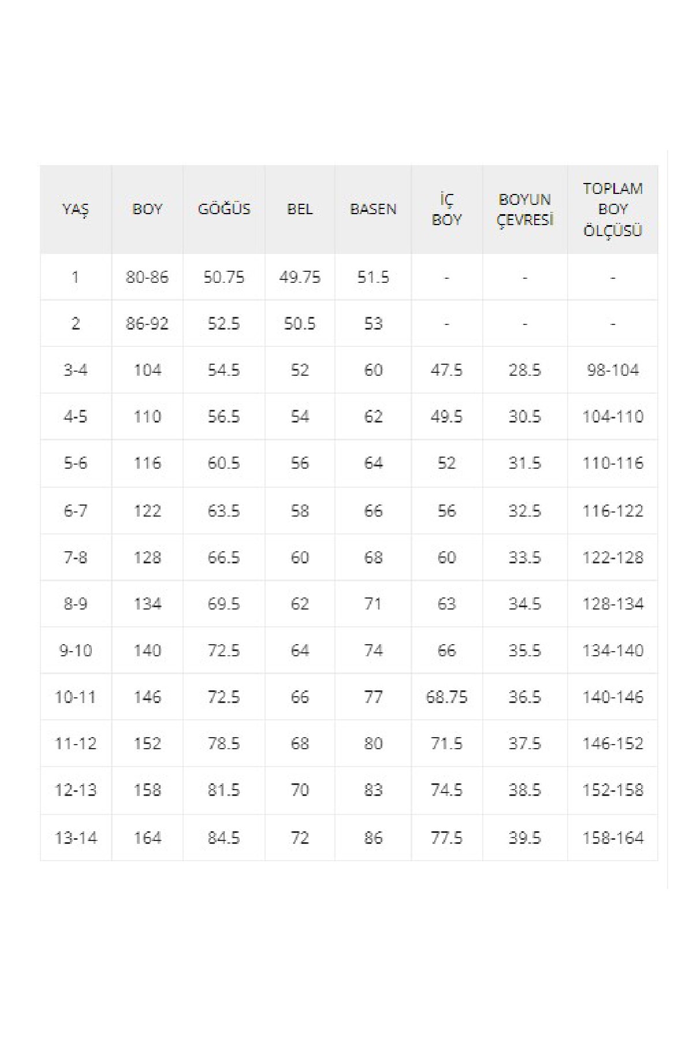Select the GÖĞÜS column header
This screenshot has width=693, height=1039.
click(224, 210)
